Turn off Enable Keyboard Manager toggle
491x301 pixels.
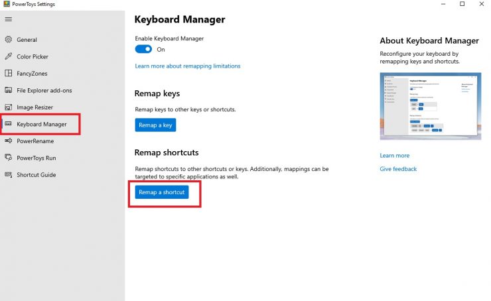tap(143, 49)
